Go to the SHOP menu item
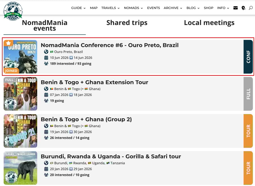 pos(209,8)
